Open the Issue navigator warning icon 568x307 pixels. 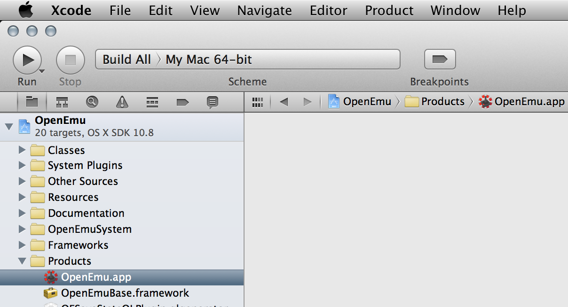pyautogui.click(x=122, y=101)
